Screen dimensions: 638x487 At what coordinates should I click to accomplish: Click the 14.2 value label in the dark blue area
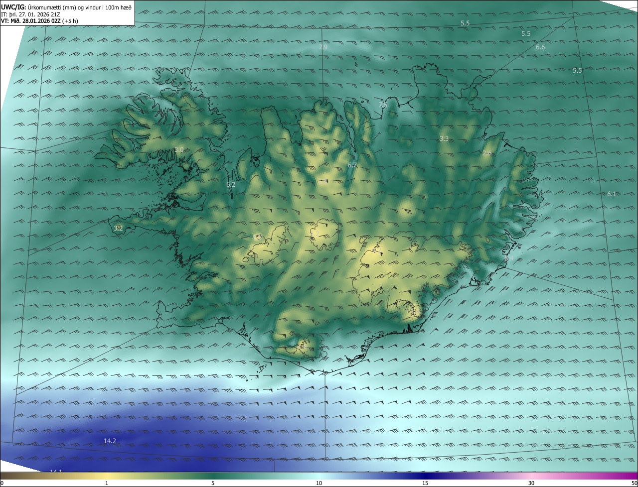coord(110,441)
